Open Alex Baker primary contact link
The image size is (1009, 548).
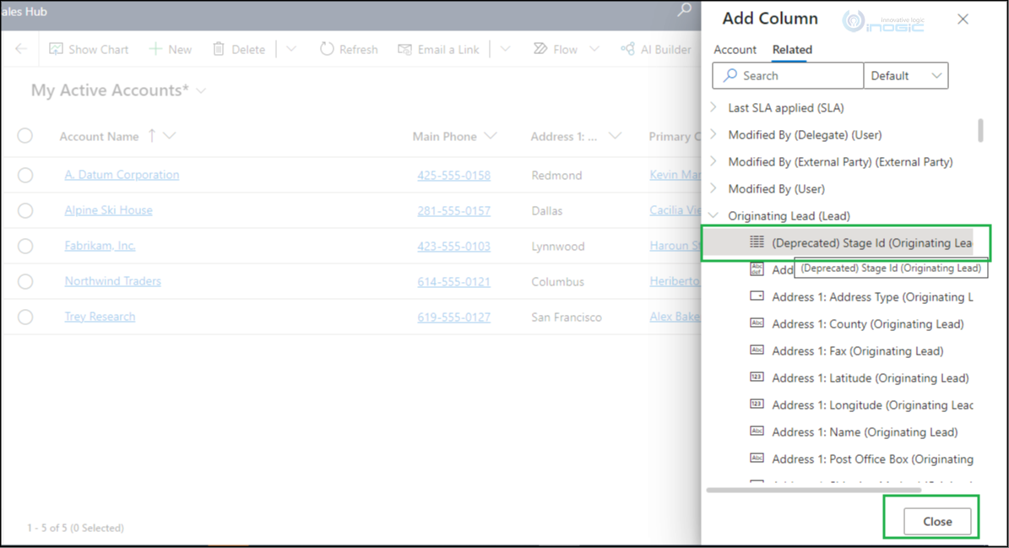coord(675,317)
